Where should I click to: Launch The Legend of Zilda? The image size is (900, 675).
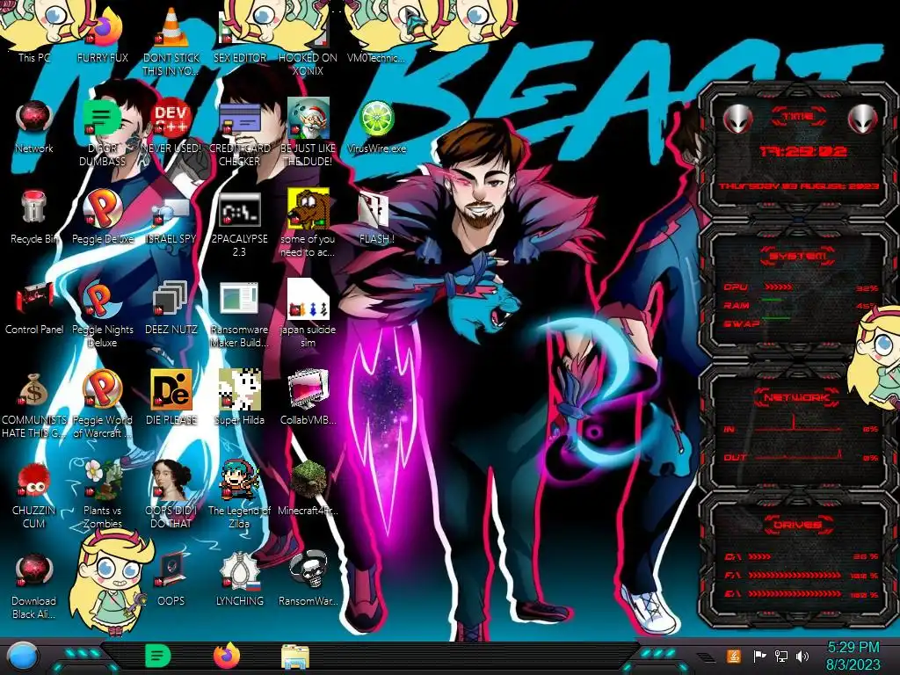(239, 495)
